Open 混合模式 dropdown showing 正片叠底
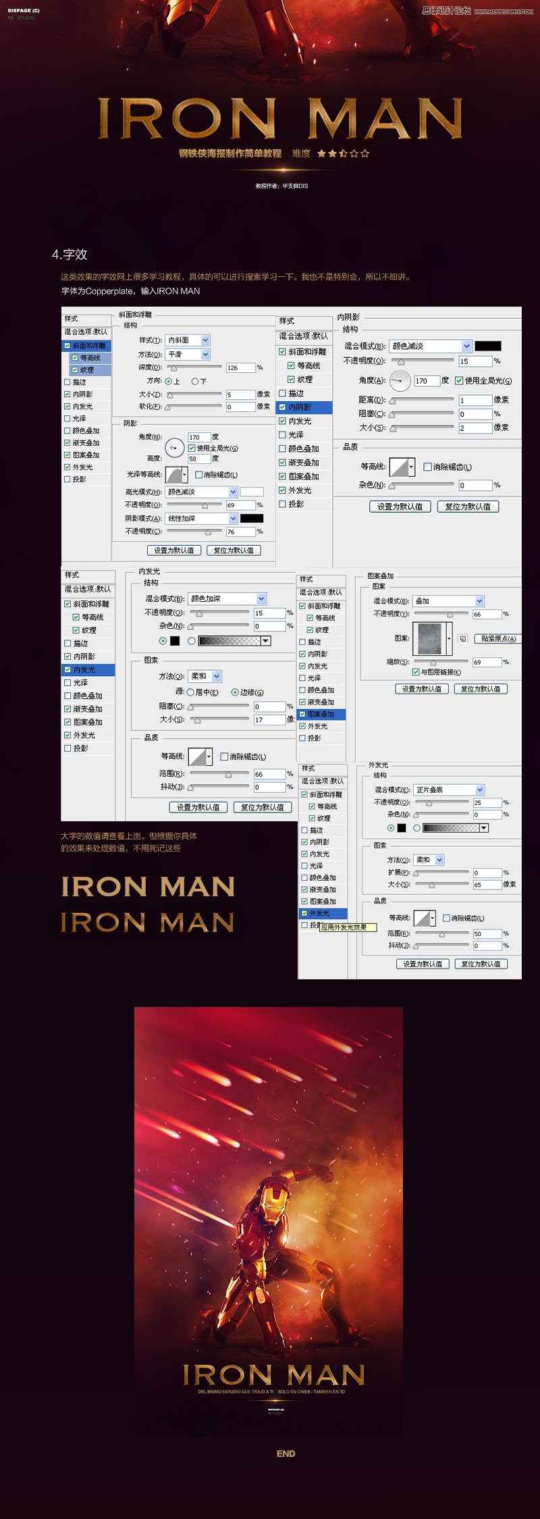 pos(449,790)
